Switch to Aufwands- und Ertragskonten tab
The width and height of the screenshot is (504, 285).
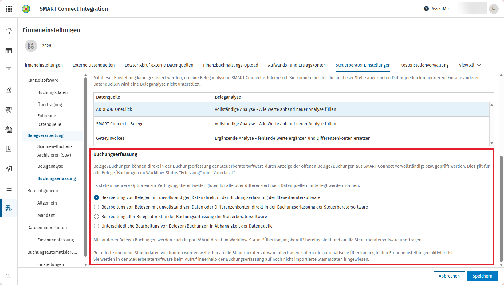297,65
